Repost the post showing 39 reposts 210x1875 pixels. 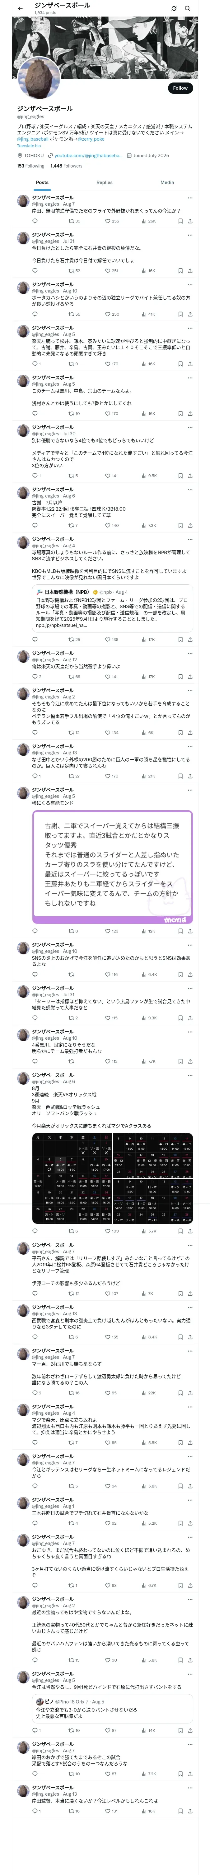tap(71, 221)
